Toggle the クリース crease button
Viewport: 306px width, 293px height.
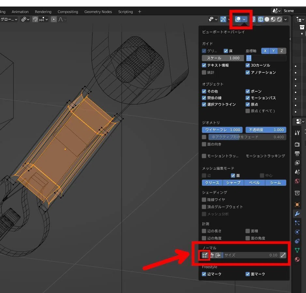pyautogui.click(x=212, y=183)
